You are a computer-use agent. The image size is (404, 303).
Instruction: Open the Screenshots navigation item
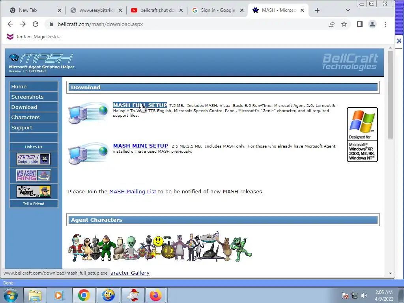[34, 97]
